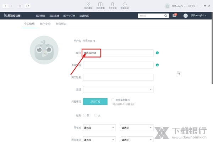Expand the 学员mbq7d menu in the title bar
Viewport: 213px width, 142px height.
[x=179, y=6]
